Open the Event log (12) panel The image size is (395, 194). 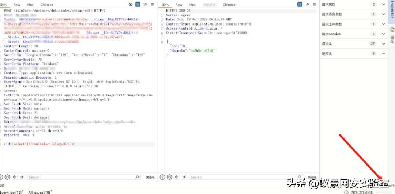11,192
